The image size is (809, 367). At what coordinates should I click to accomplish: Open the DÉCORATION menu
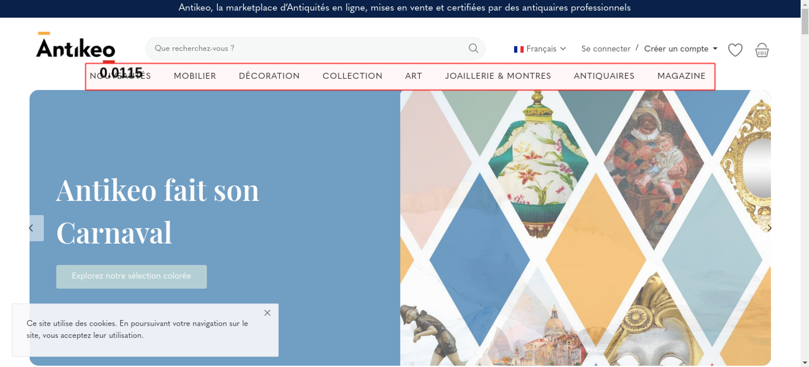coord(269,76)
